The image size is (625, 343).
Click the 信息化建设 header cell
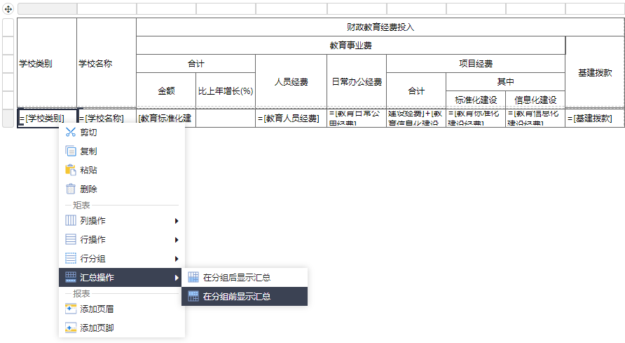(x=535, y=100)
